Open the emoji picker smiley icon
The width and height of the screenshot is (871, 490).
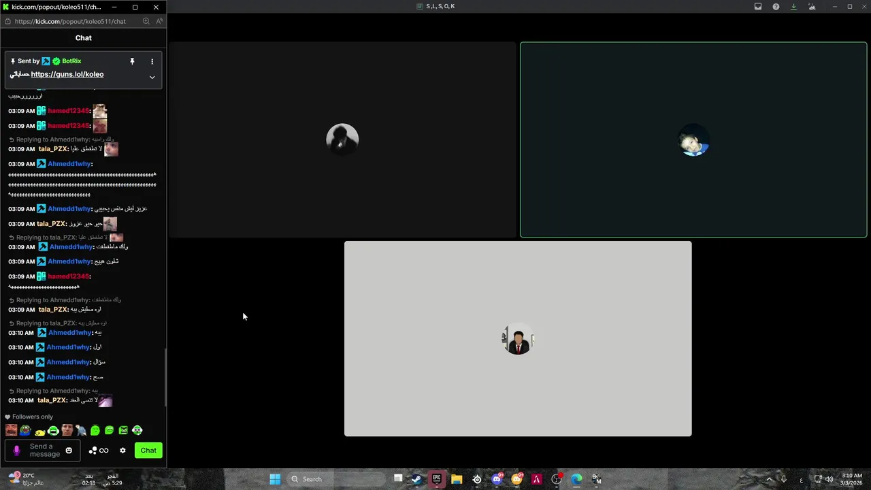tap(69, 451)
